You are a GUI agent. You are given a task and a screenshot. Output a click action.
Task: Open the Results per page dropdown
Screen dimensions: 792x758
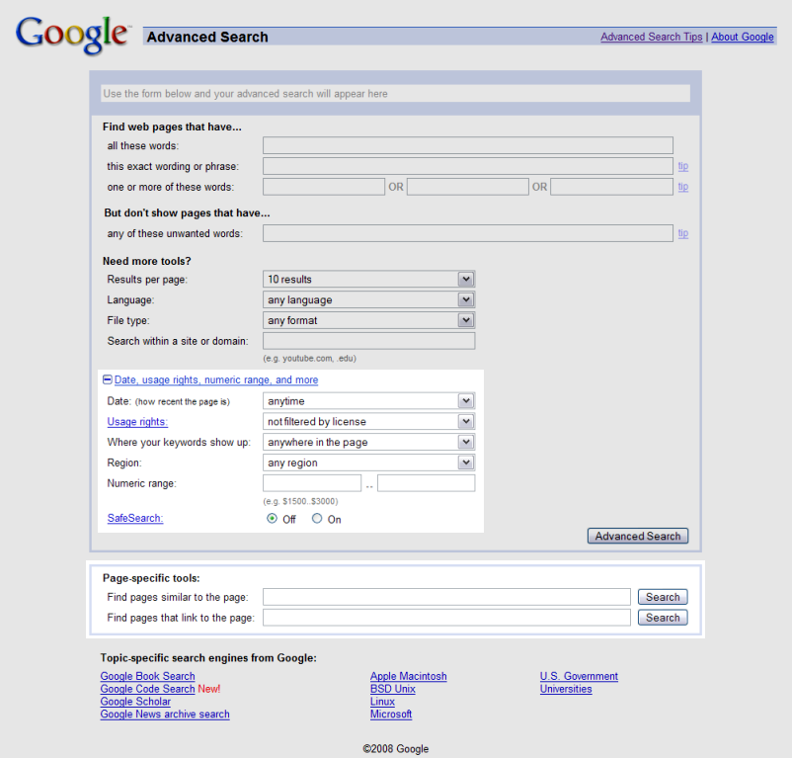pyautogui.click(x=368, y=279)
